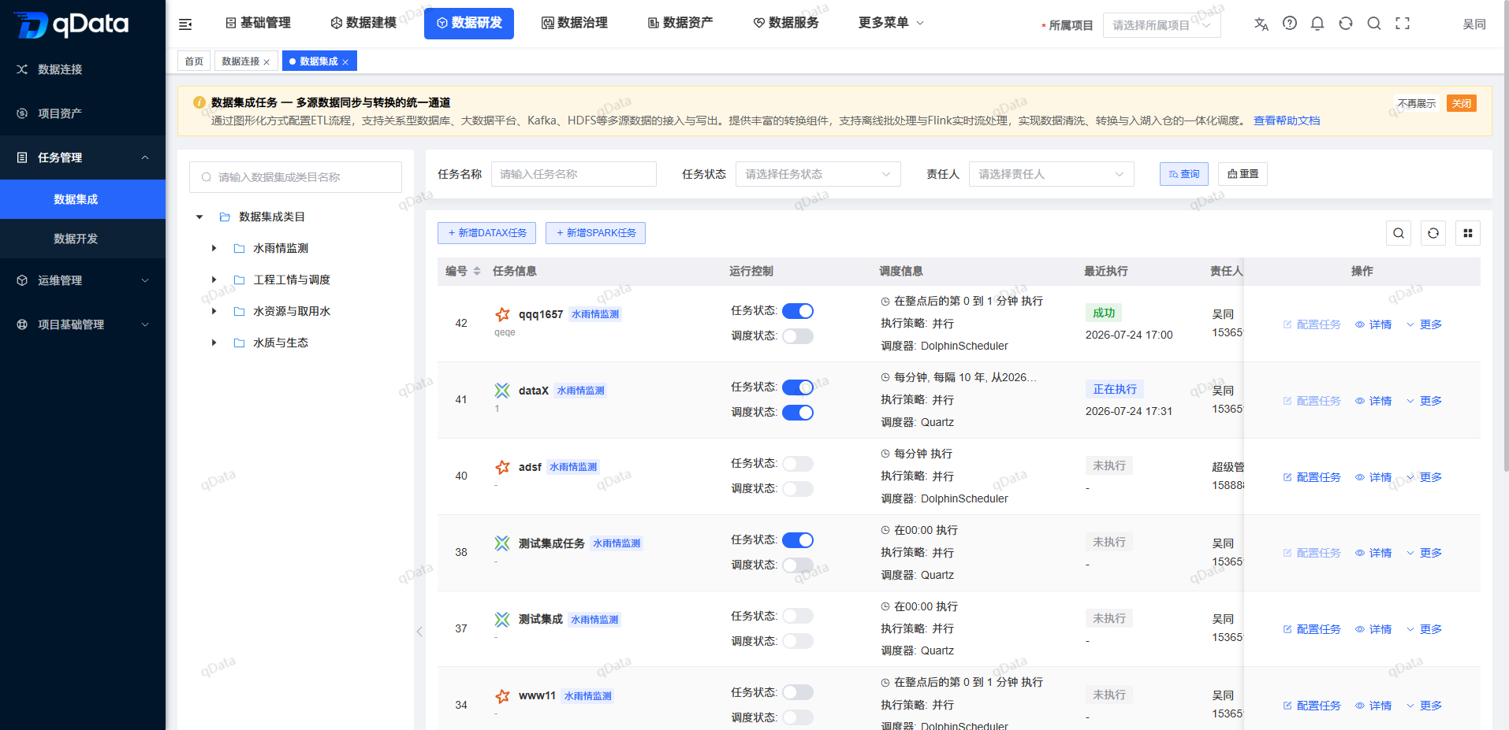The image size is (1509, 730).
Task: Toggle 任务状态 switch for 测试集成 row 37
Action: pyautogui.click(x=798, y=616)
